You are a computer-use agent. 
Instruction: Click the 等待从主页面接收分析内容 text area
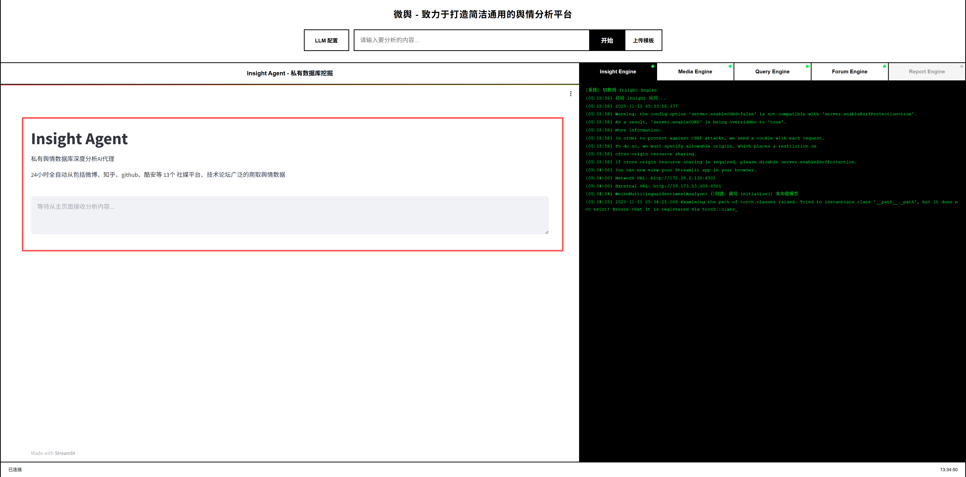(x=290, y=215)
